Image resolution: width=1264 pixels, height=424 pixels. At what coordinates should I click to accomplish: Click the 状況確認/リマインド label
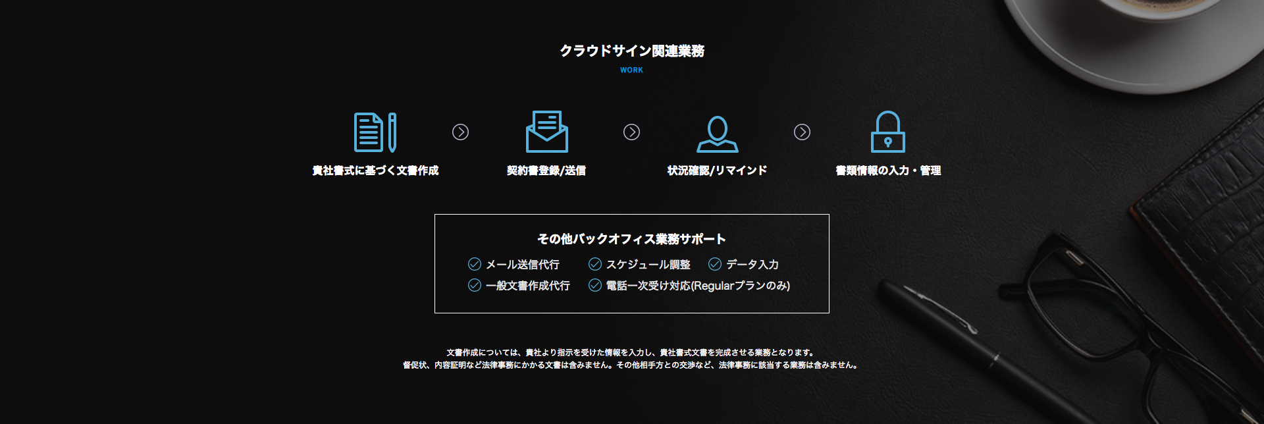(718, 171)
